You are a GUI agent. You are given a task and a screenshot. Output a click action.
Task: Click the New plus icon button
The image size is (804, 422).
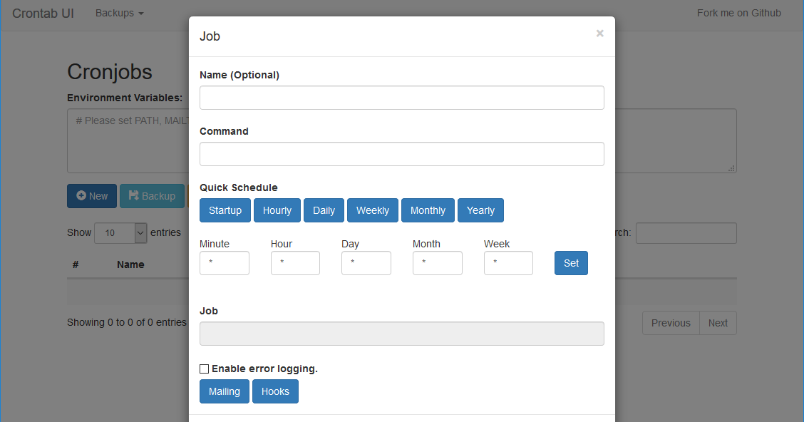(x=92, y=196)
